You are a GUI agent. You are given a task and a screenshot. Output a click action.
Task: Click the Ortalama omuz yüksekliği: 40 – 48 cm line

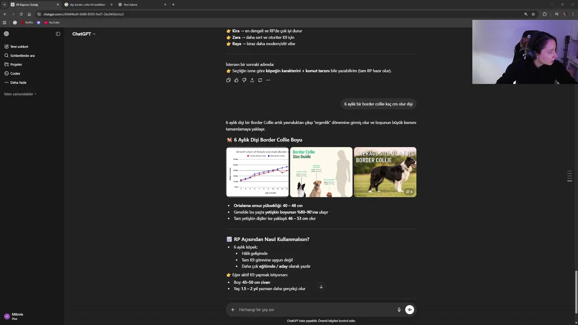click(268, 205)
